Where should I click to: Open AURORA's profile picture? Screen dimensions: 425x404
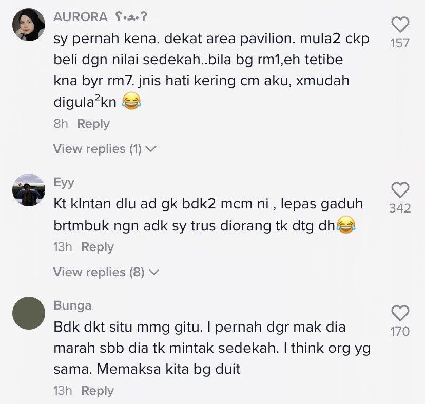click(29, 25)
